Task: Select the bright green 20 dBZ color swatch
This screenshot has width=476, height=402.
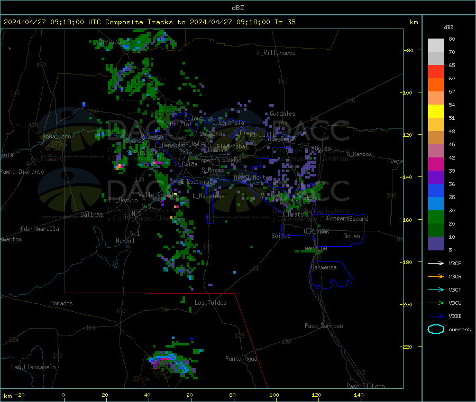Action: click(436, 217)
